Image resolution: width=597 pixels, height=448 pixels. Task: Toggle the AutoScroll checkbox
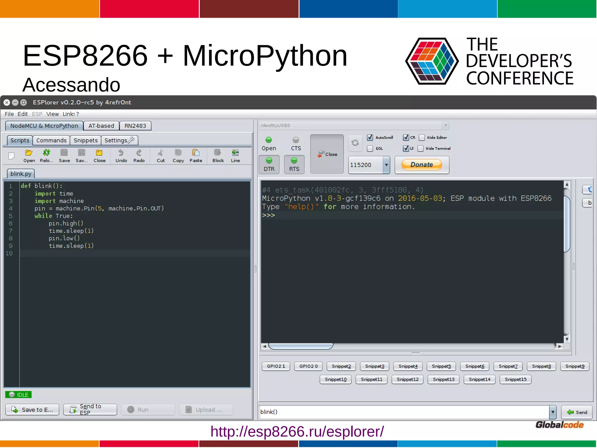point(370,137)
